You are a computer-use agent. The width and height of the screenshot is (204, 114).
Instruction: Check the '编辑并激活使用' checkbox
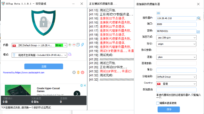(158, 103)
